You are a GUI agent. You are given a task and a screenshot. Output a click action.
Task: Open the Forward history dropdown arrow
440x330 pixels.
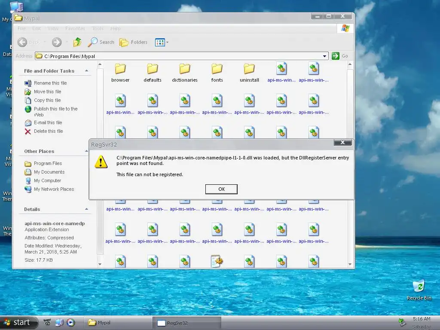coord(67,43)
